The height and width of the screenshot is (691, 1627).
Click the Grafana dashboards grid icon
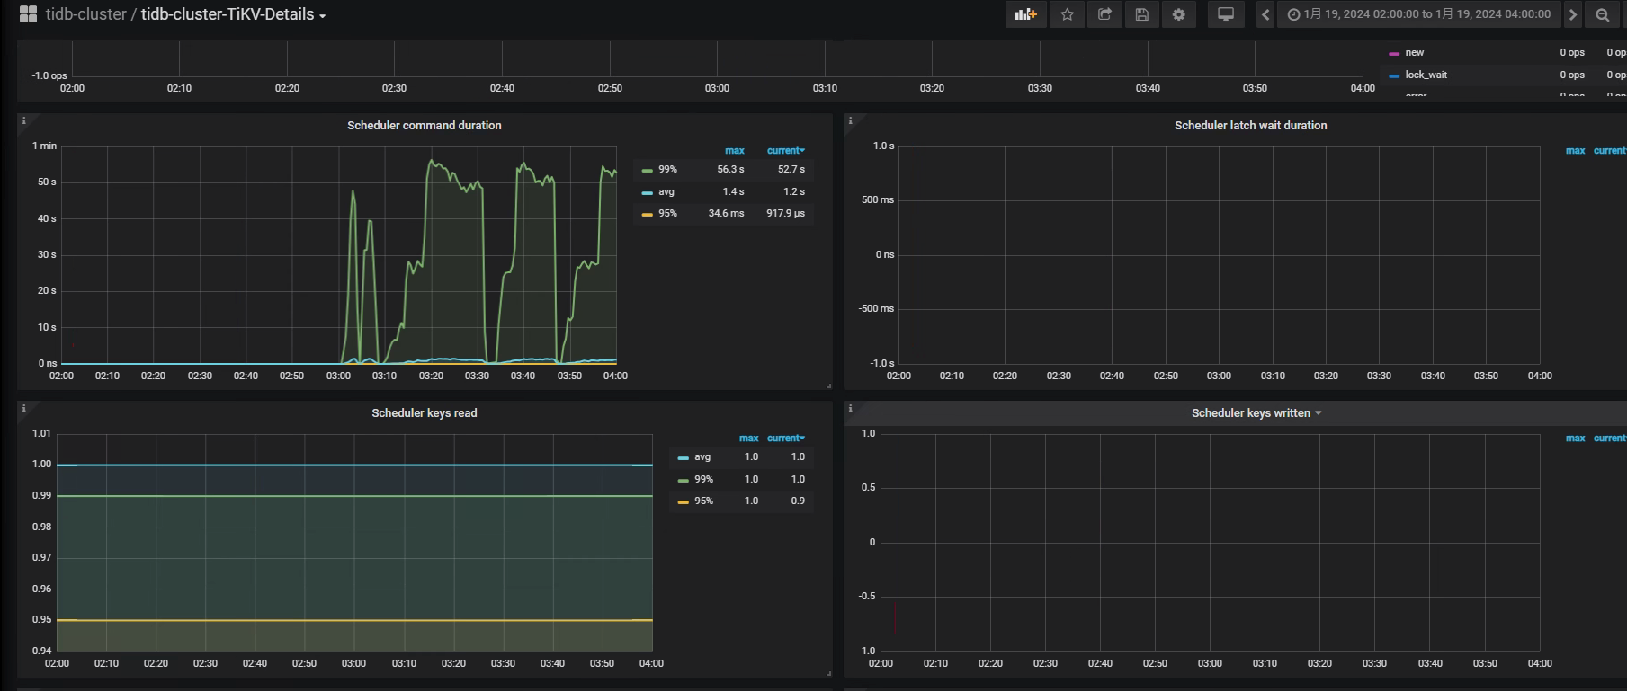(x=28, y=14)
